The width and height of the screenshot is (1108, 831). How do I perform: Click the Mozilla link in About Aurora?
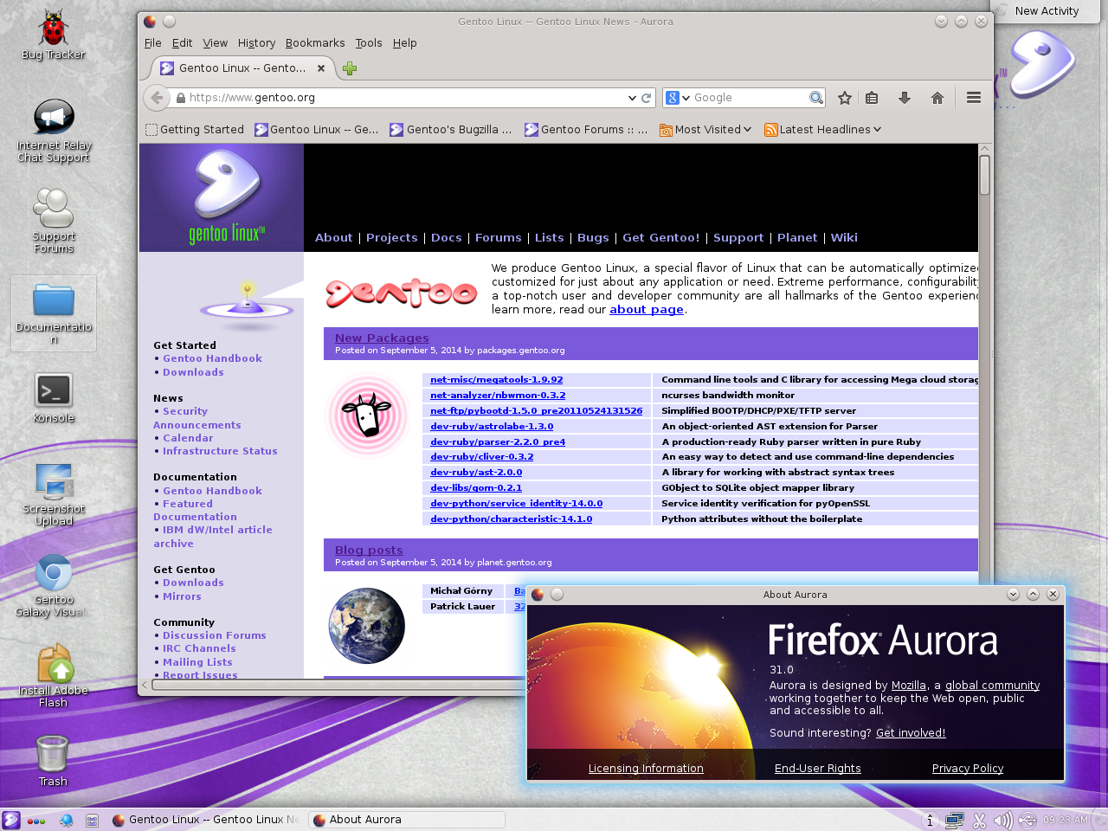point(909,686)
